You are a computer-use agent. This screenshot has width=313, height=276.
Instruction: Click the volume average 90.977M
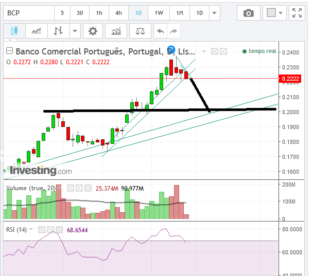point(132,189)
